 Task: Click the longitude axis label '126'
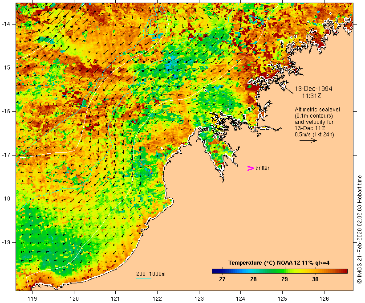324,299
